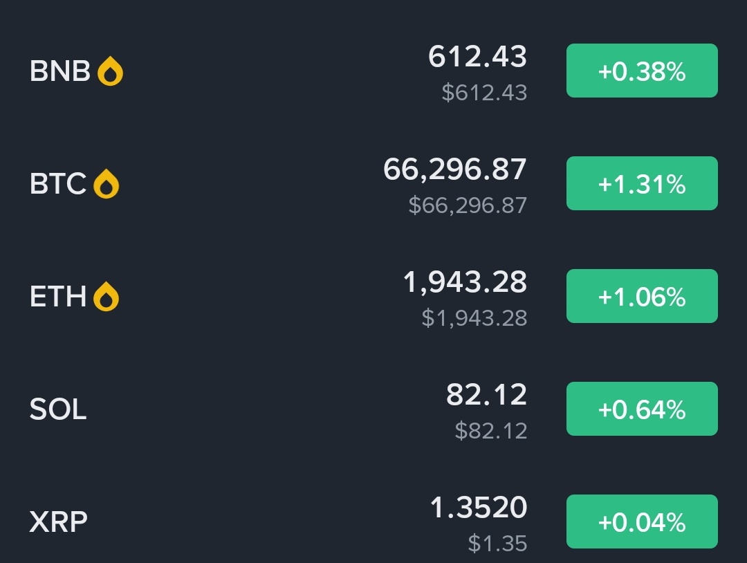747x563 pixels.
Task: Open the BNB coin row
Action: pyautogui.click(x=60, y=71)
